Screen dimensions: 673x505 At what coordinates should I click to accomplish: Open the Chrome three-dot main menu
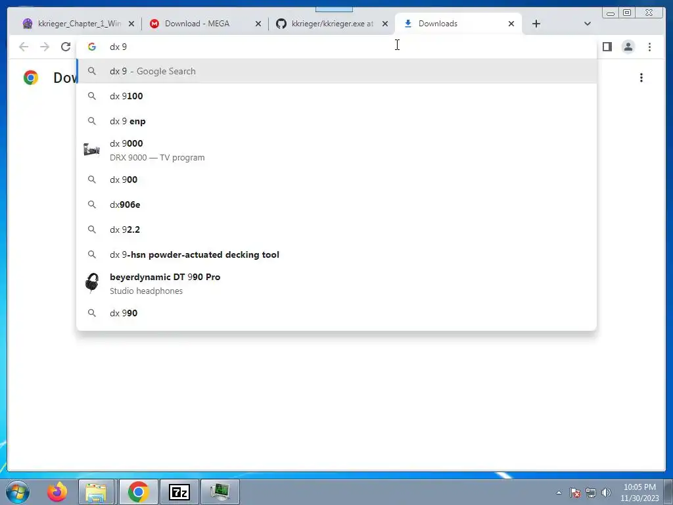[x=649, y=47]
